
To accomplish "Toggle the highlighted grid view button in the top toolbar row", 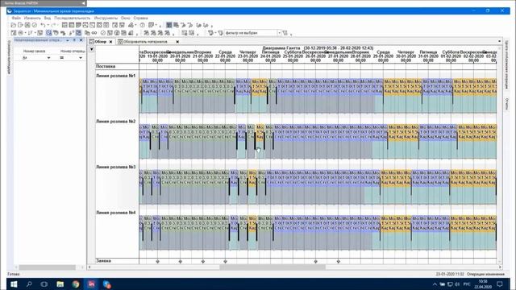I will pyautogui.click(x=169, y=25).
